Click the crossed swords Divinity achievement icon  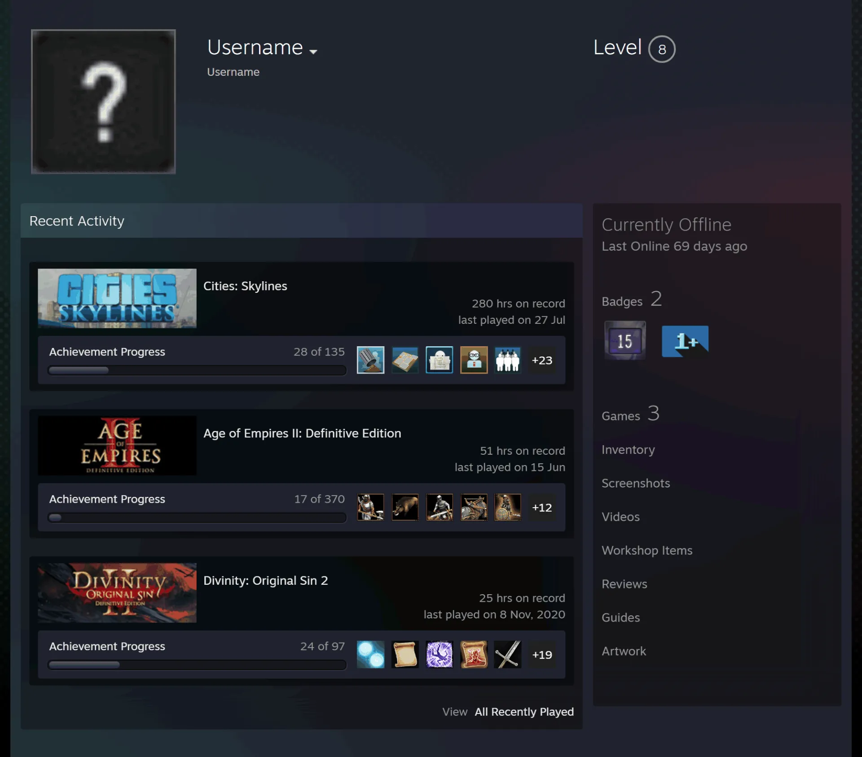tap(508, 654)
